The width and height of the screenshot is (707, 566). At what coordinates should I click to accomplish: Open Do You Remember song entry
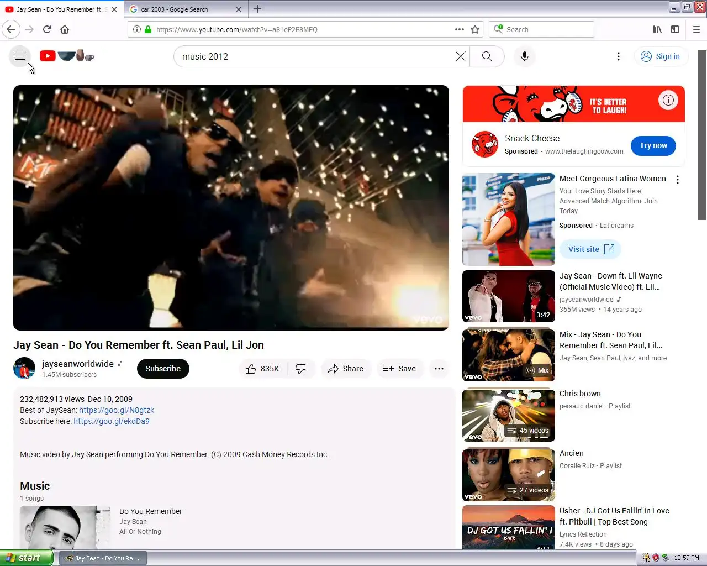pos(151,511)
